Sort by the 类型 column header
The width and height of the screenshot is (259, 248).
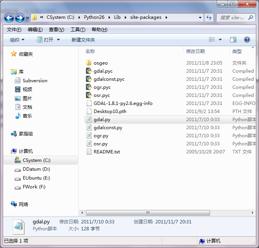coord(237,52)
